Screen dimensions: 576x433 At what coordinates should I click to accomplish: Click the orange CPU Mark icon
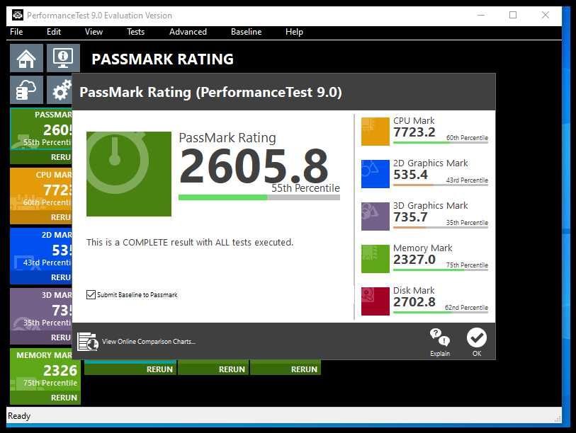pyautogui.click(x=375, y=132)
